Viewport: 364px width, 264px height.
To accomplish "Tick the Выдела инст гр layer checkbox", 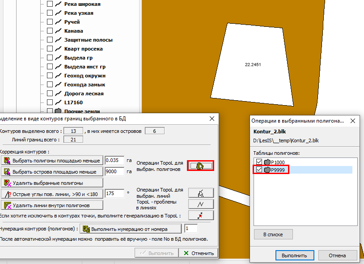I will (x=50, y=66).
